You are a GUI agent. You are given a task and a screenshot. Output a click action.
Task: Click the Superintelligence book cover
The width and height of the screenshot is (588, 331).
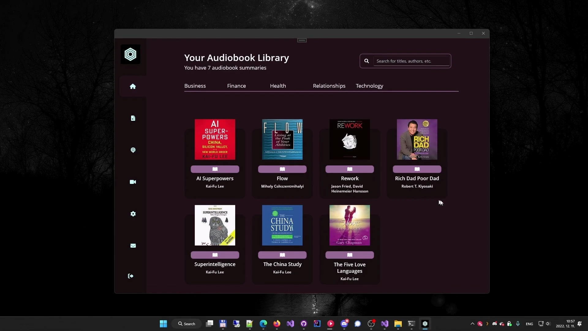point(215,225)
